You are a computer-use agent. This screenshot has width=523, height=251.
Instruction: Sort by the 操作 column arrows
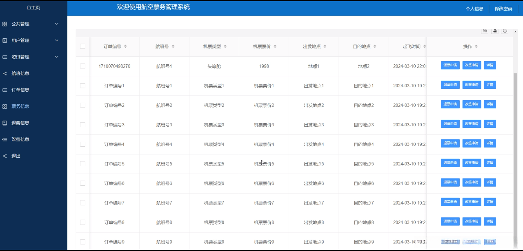point(476,46)
